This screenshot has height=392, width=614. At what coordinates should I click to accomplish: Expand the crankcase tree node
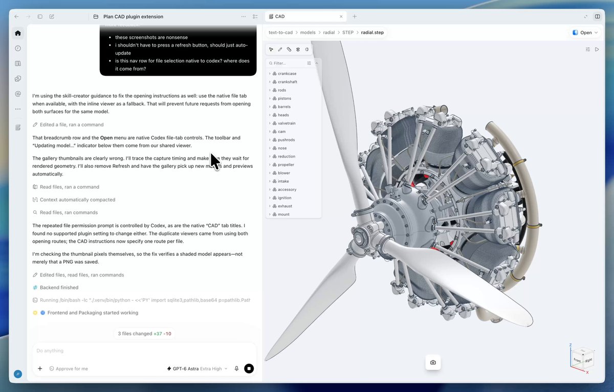[270, 74]
